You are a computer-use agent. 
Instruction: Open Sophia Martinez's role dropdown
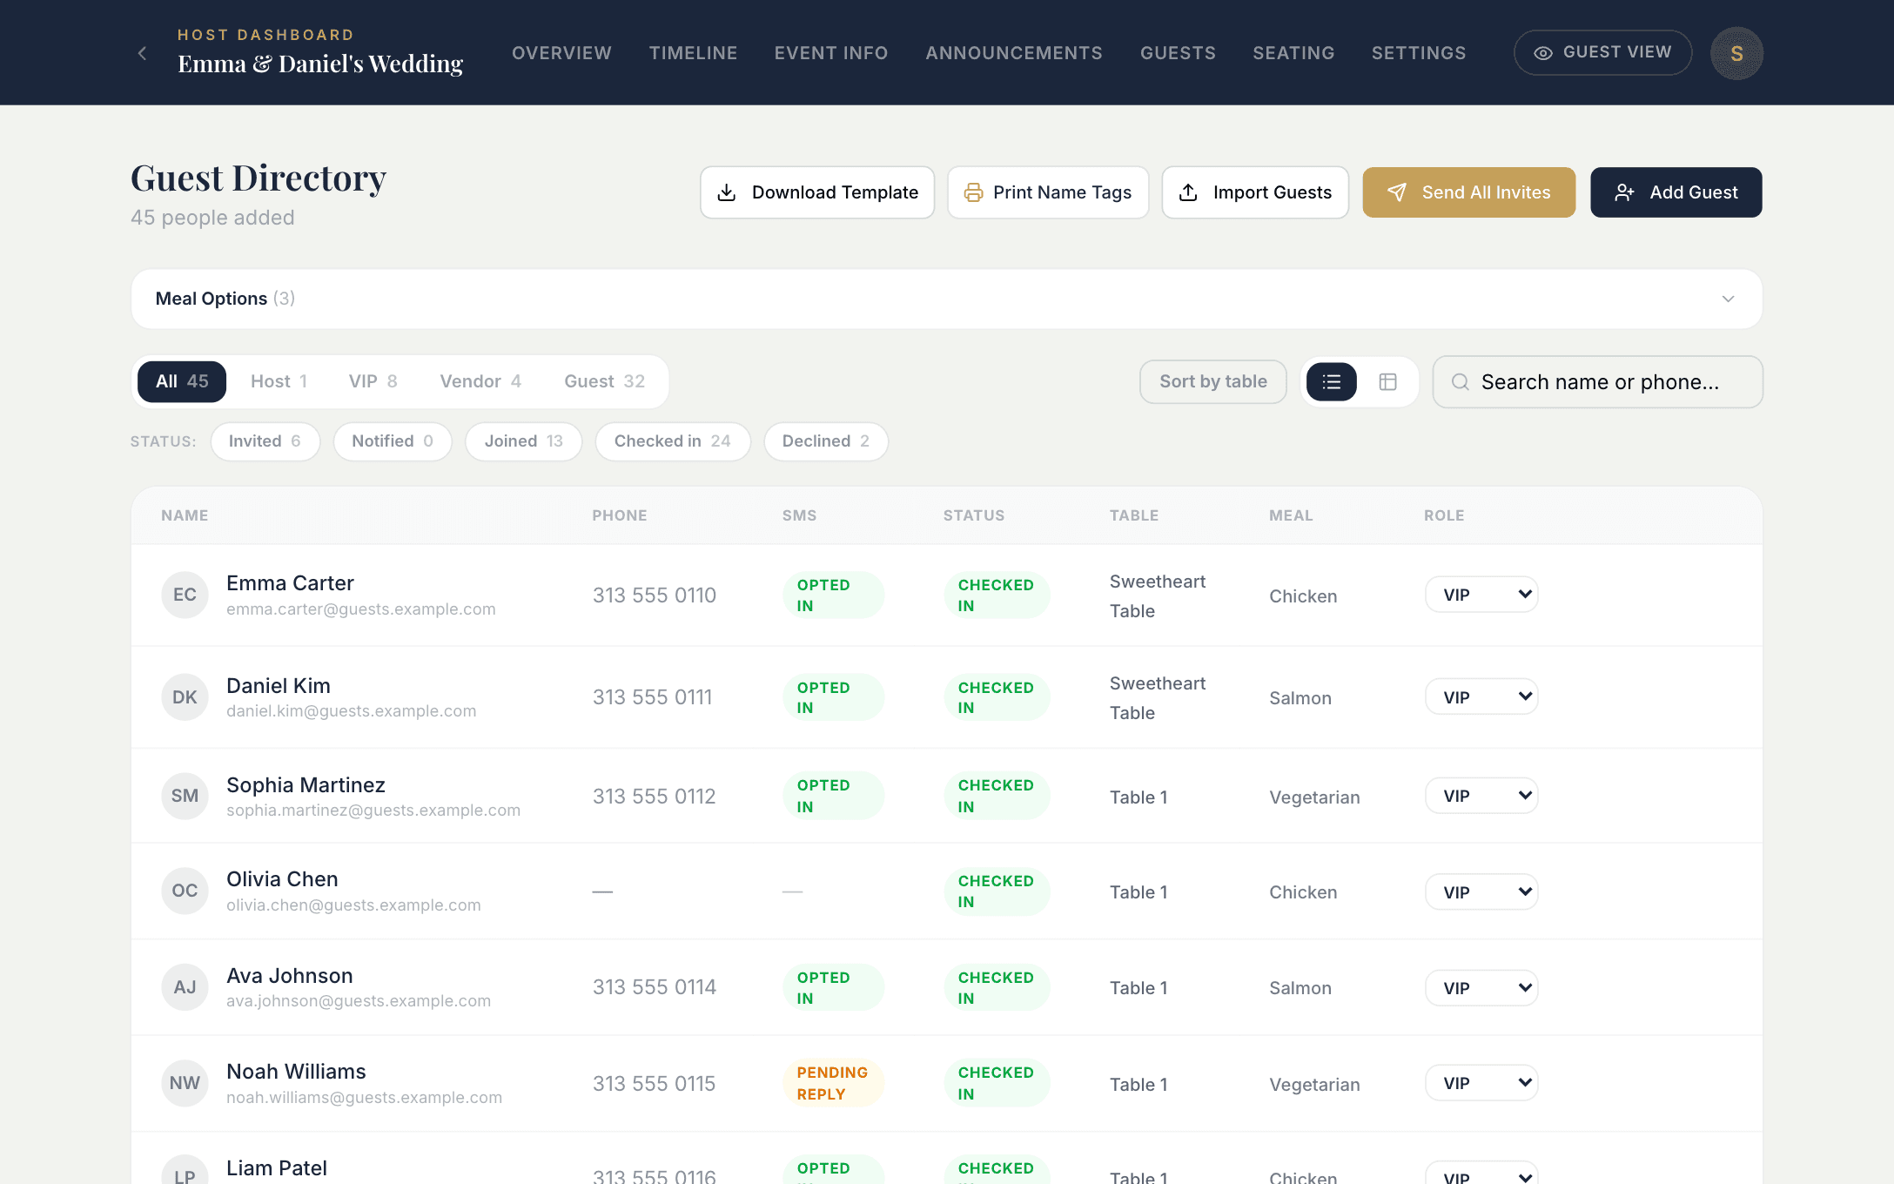click(1481, 796)
